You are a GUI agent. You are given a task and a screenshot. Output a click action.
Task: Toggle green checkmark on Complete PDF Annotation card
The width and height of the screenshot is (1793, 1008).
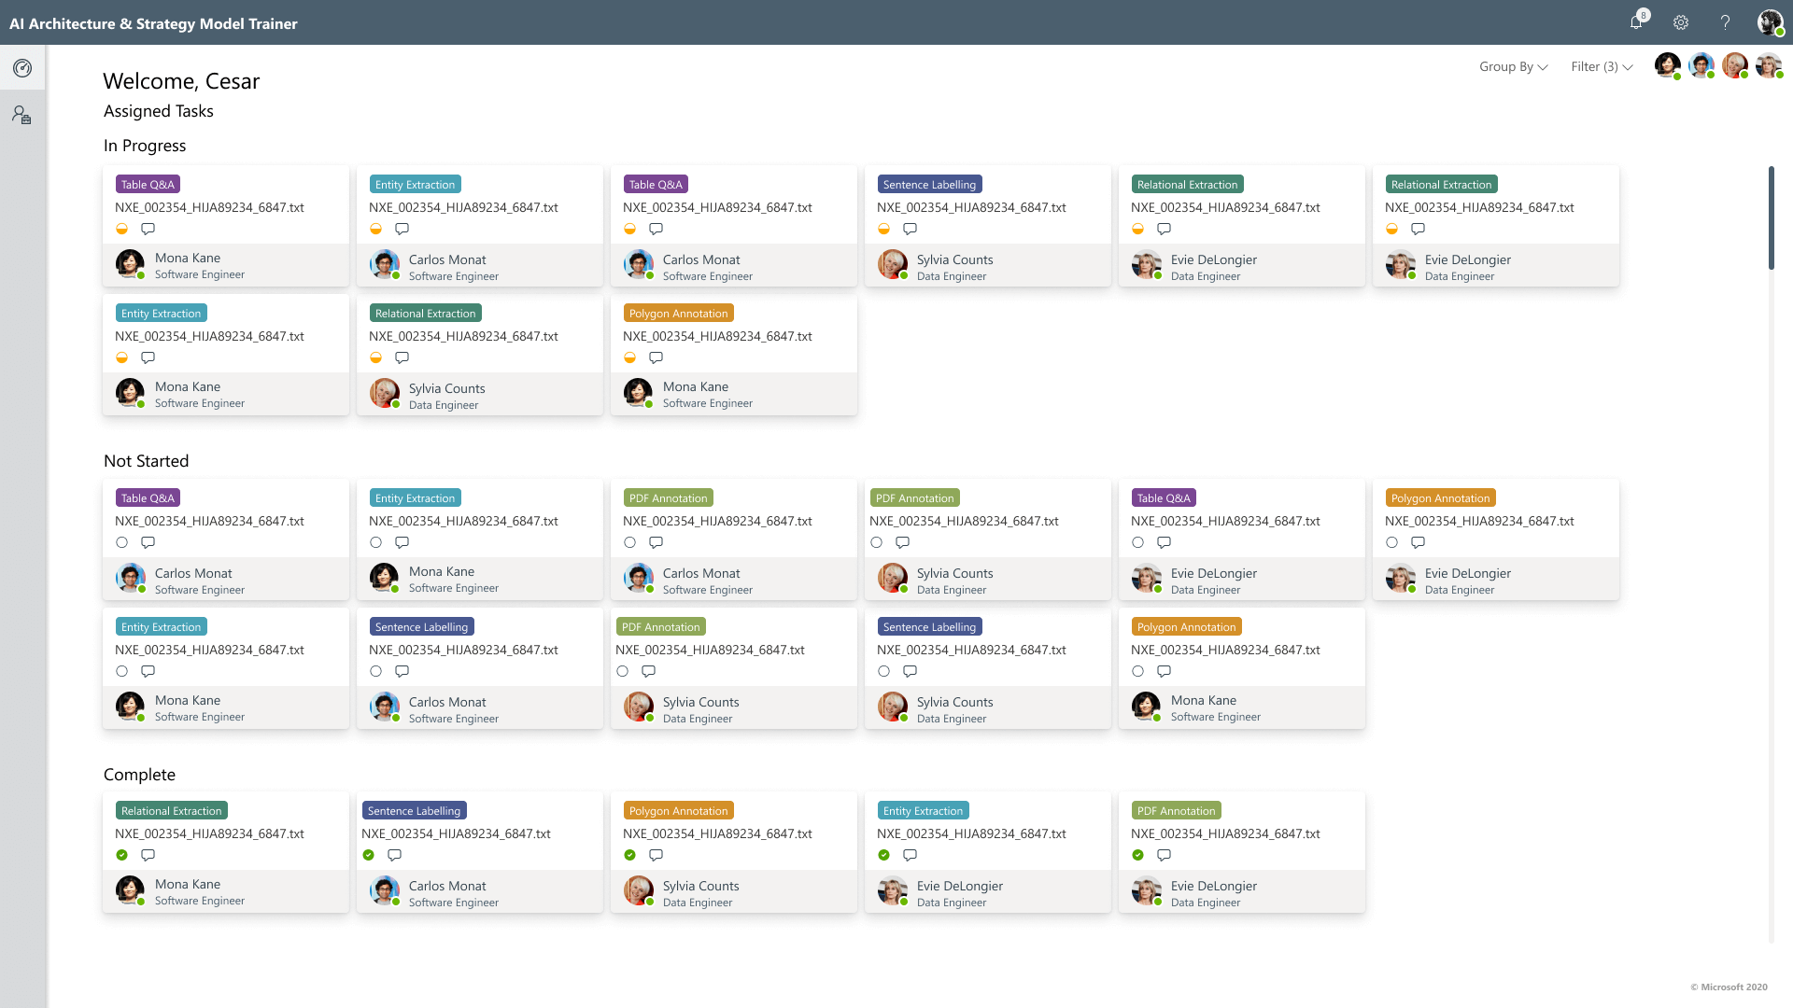pyautogui.click(x=1137, y=855)
